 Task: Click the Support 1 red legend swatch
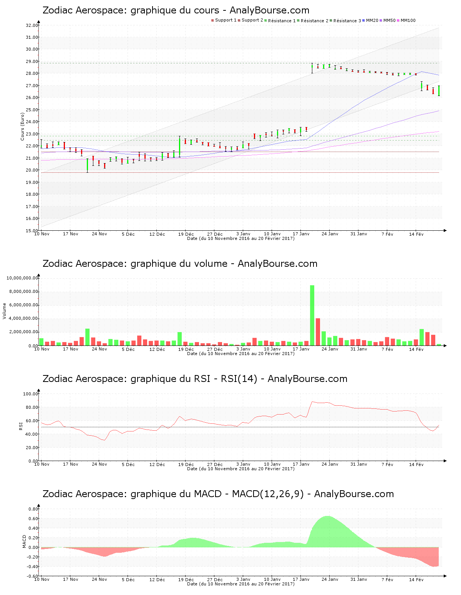click(212, 20)
